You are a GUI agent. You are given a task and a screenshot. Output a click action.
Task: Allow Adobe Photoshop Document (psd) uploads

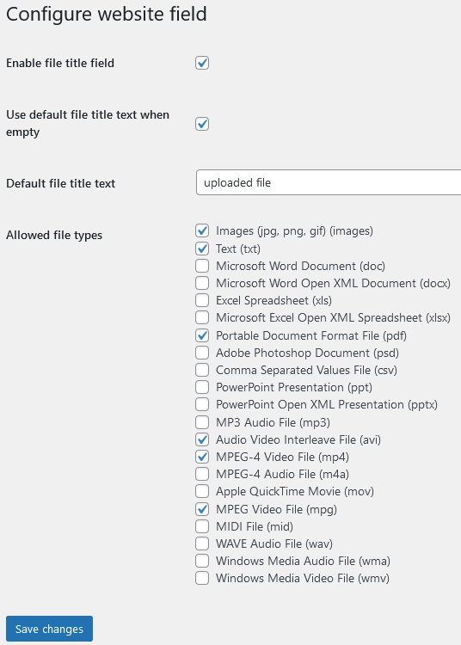[202, 353]
